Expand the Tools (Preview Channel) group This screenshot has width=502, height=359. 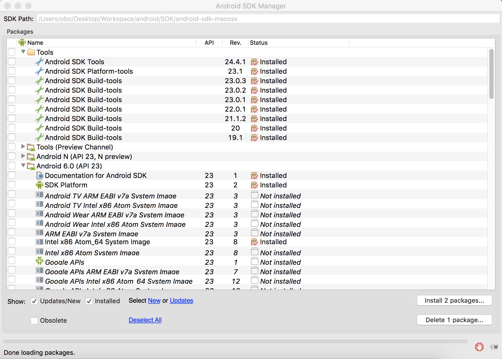click(x=23, y=146)
